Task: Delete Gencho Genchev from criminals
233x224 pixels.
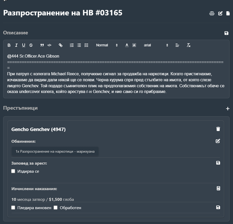Action: coord(218,129)
